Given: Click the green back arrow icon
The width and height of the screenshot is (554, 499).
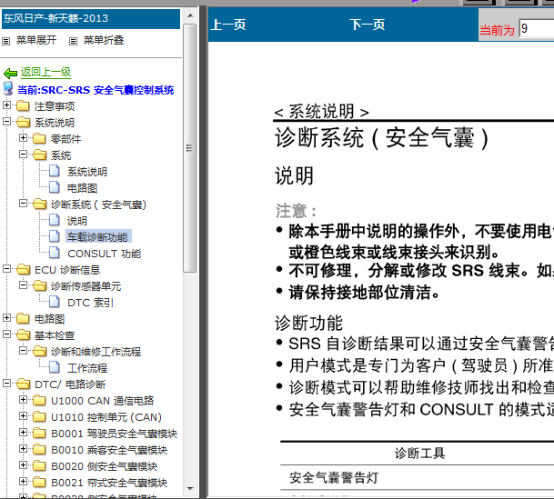Looking at the screenshot, I should coord(10,73).
